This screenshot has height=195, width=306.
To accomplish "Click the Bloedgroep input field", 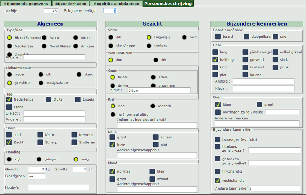I will [37, 176].
